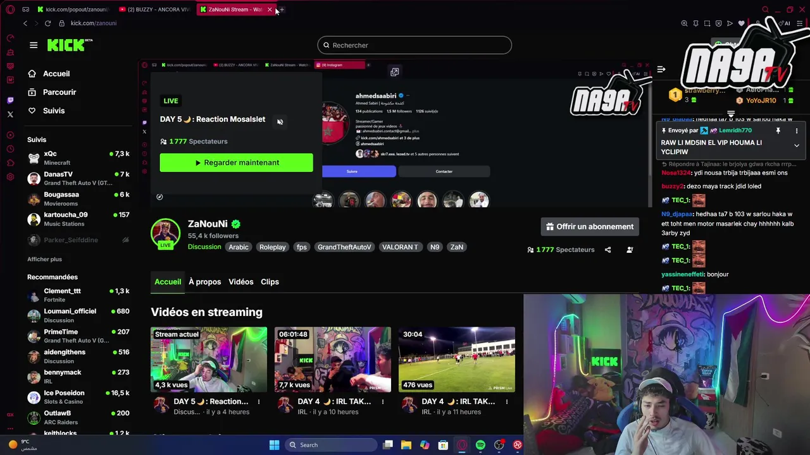Select the Arabic tag

239,247
